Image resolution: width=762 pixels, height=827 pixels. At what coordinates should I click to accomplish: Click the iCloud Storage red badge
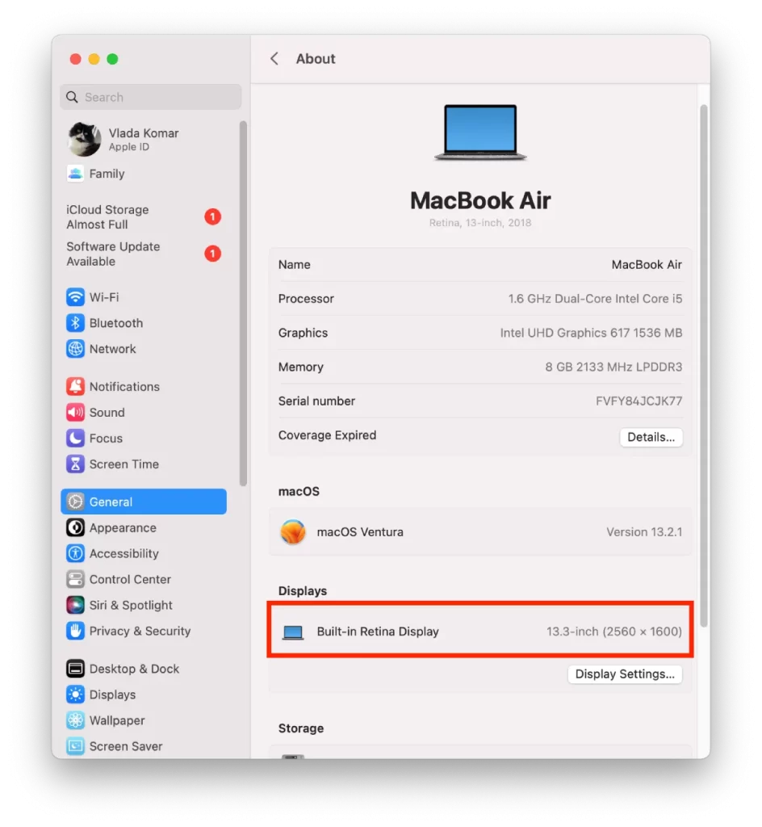click(213, 216)
